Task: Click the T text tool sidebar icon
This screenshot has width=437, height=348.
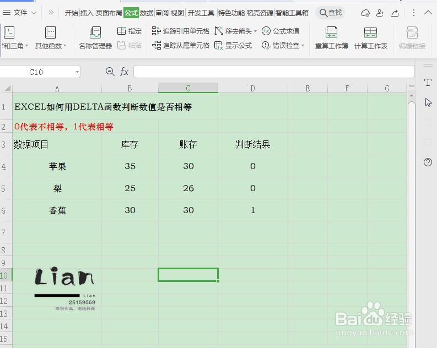Action: point(428,83)
